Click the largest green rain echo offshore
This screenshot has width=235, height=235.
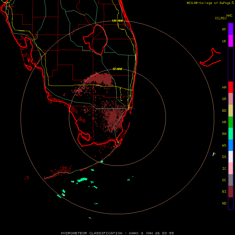82,180
